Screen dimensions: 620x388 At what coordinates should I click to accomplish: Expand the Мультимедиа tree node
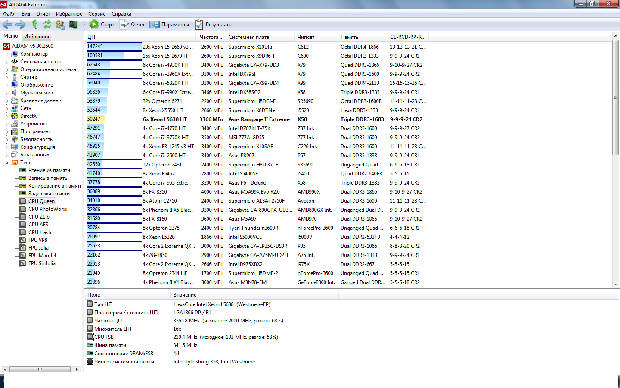point(7,93)
